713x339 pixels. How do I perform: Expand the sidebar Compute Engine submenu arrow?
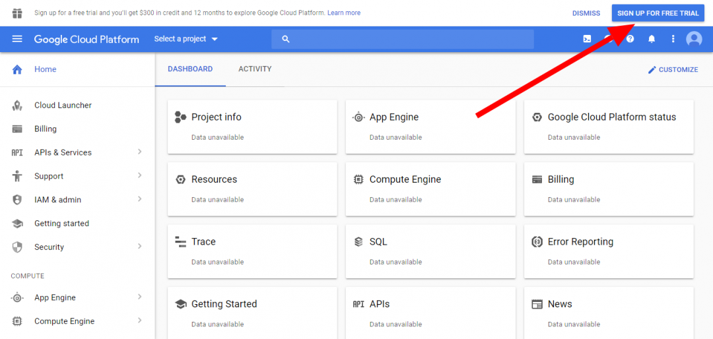click(139, 321)
